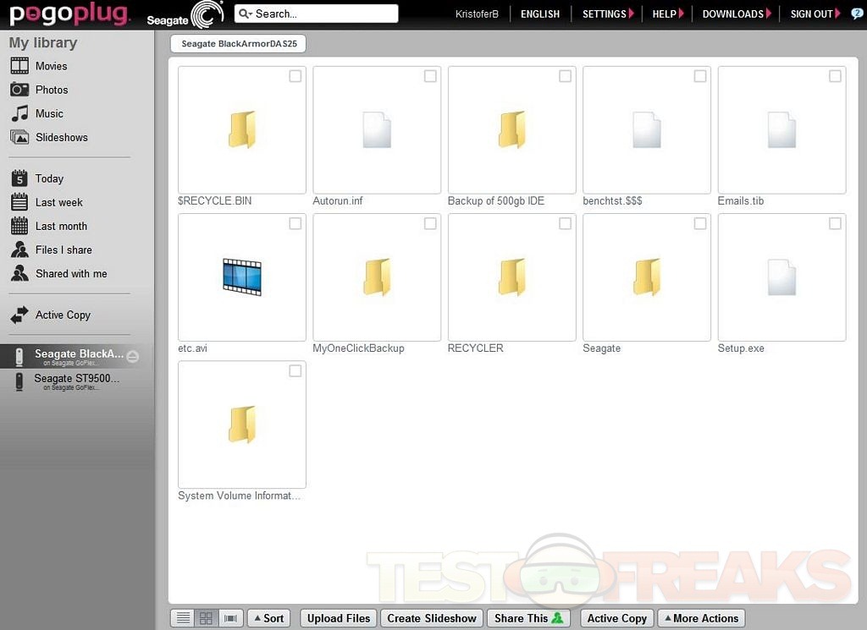The image size is (867, 630).
Task: Choose the ENGLISH language menu item
Action: tap(540, 14)
